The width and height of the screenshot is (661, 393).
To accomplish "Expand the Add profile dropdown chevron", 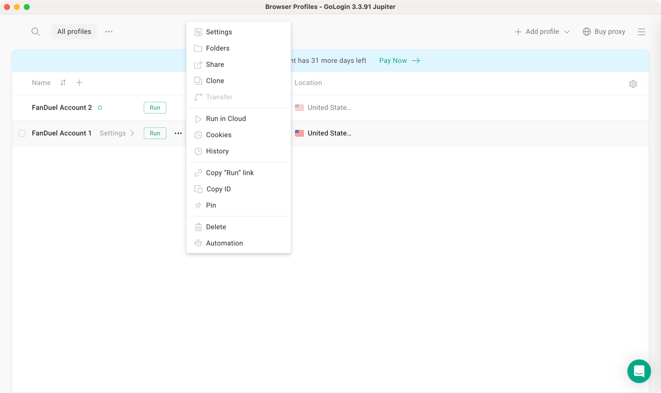I will (x=567, y=32).
